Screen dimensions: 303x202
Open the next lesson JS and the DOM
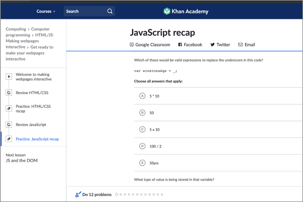(x=22, y=161)
